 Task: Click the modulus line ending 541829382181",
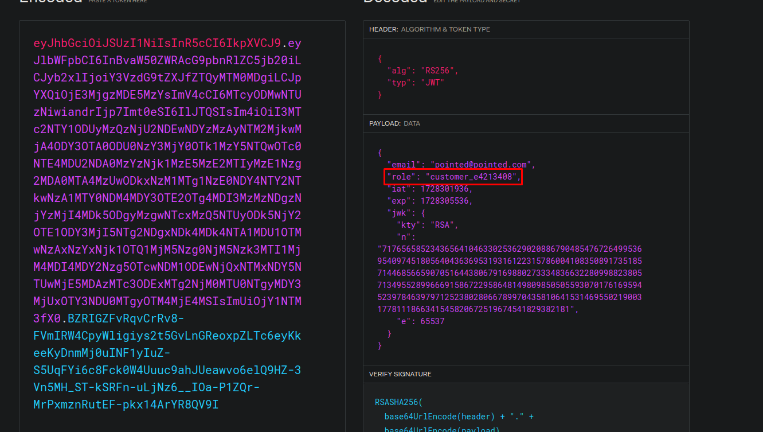(478, 309)
